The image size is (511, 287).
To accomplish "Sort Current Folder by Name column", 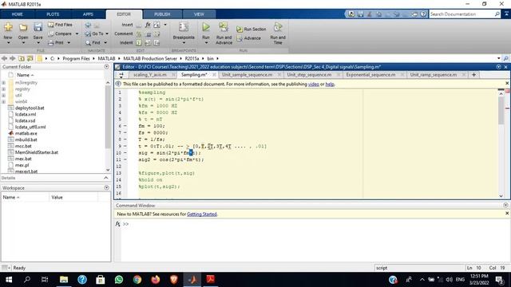I will (x=25, y=75).
